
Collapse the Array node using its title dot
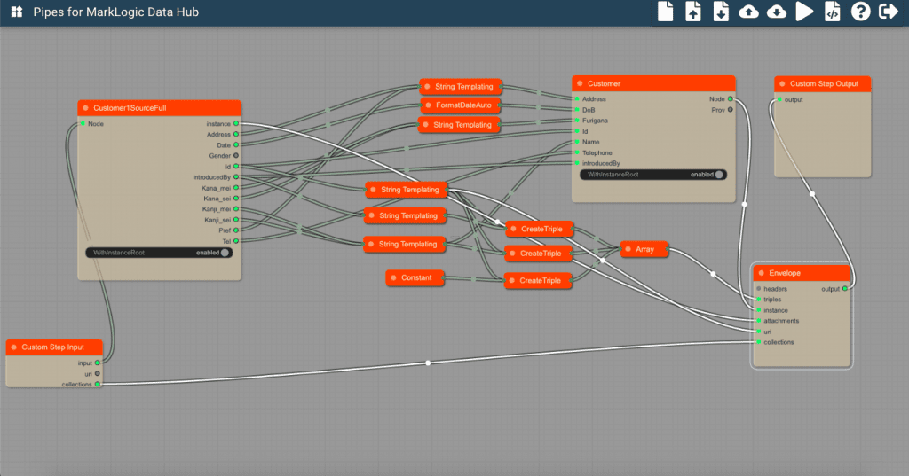pyautogui.click(x=628, y=250)
